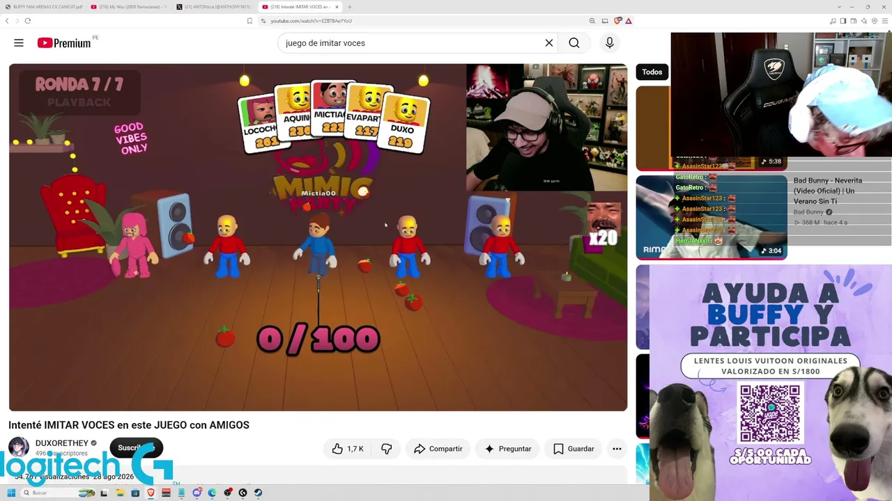Open the YouTube guide hamburger menu
The image size is (892, 501).
pyautogui.click(x=19, y=43)
